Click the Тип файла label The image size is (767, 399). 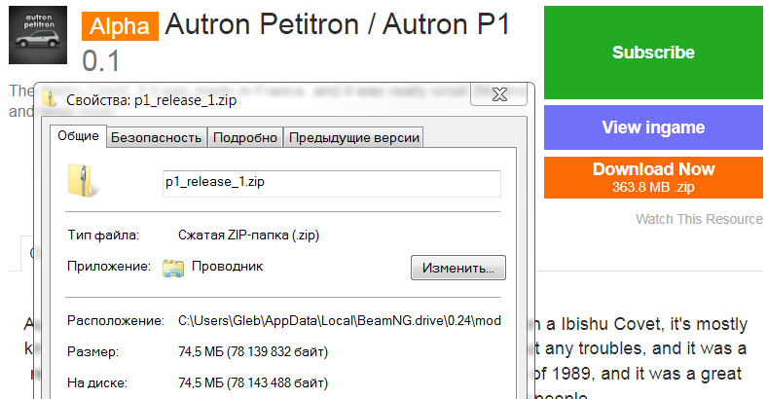(x=103, y=236)
